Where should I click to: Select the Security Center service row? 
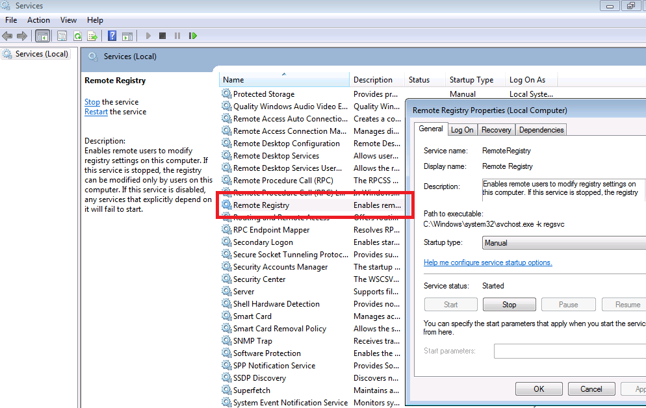[x=311, y=279]
